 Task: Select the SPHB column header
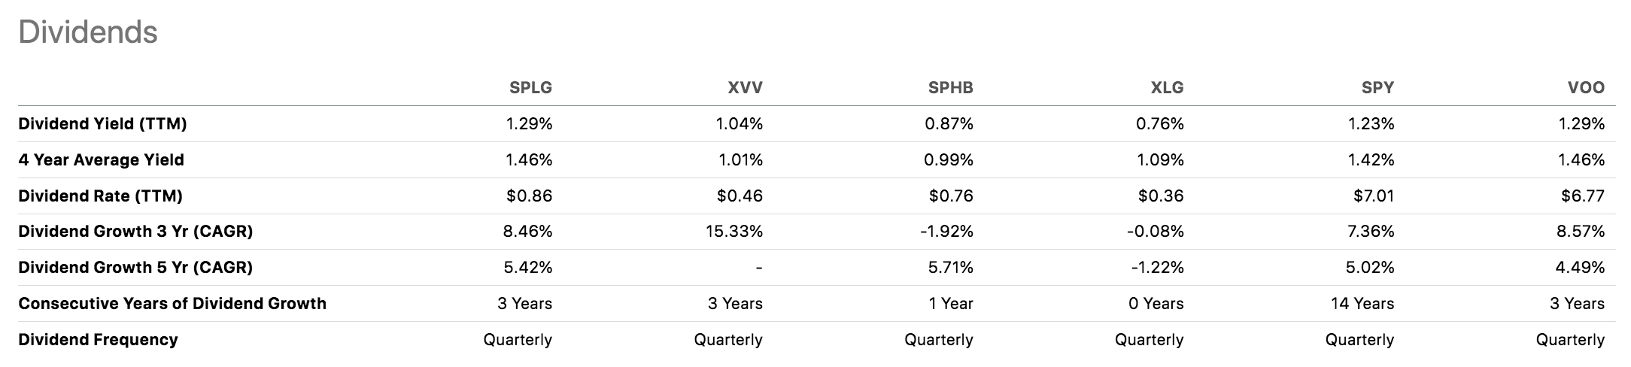(x=950, y=88)
